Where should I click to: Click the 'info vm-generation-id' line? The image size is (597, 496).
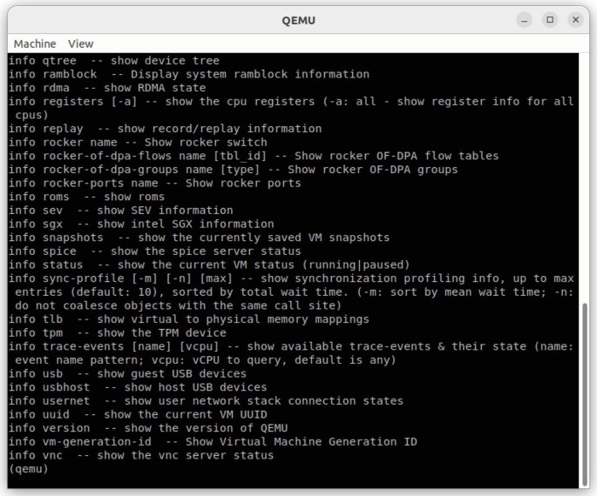[213, 442]
